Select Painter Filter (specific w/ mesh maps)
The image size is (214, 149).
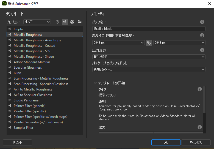(45, 117)
